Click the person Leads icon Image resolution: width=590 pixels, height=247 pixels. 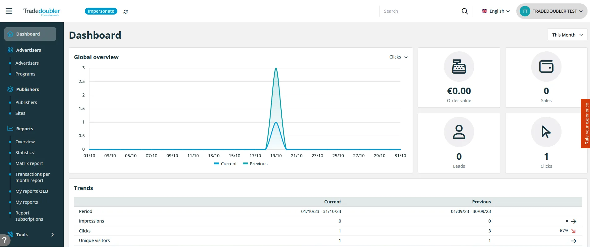tap(459, 132)
